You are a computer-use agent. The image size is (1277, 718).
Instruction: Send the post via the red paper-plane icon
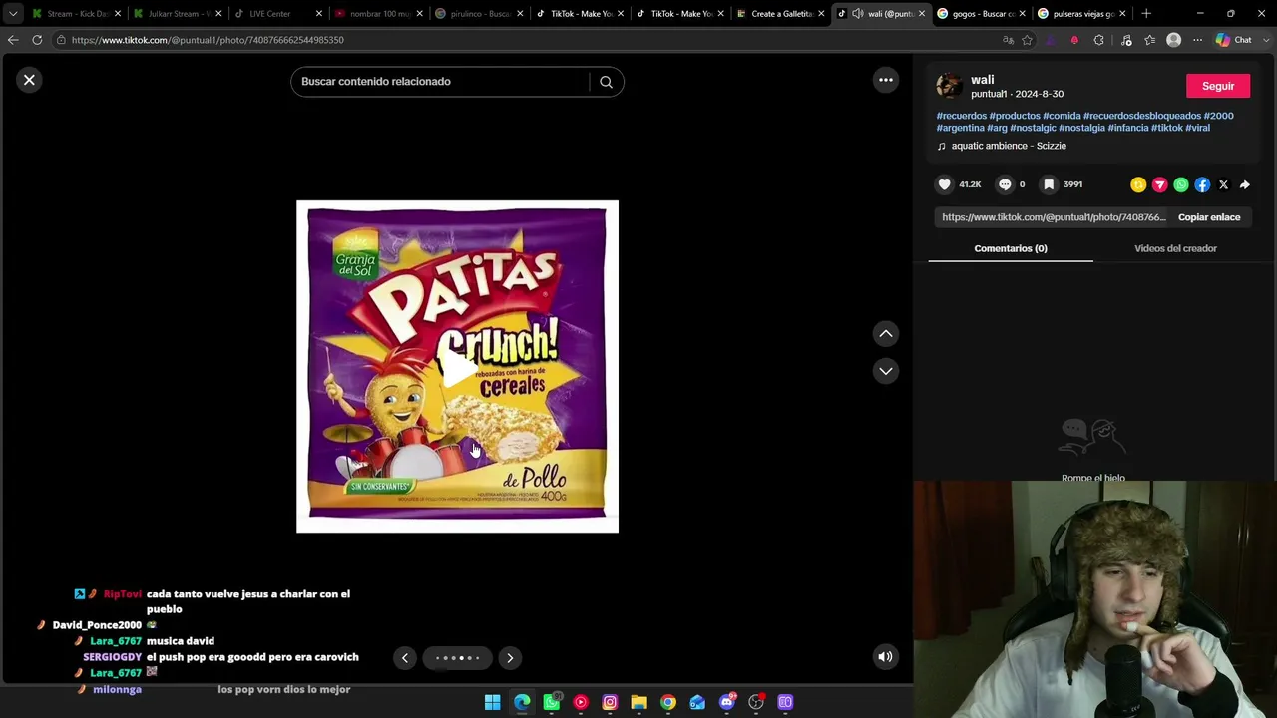(1159, 184)
